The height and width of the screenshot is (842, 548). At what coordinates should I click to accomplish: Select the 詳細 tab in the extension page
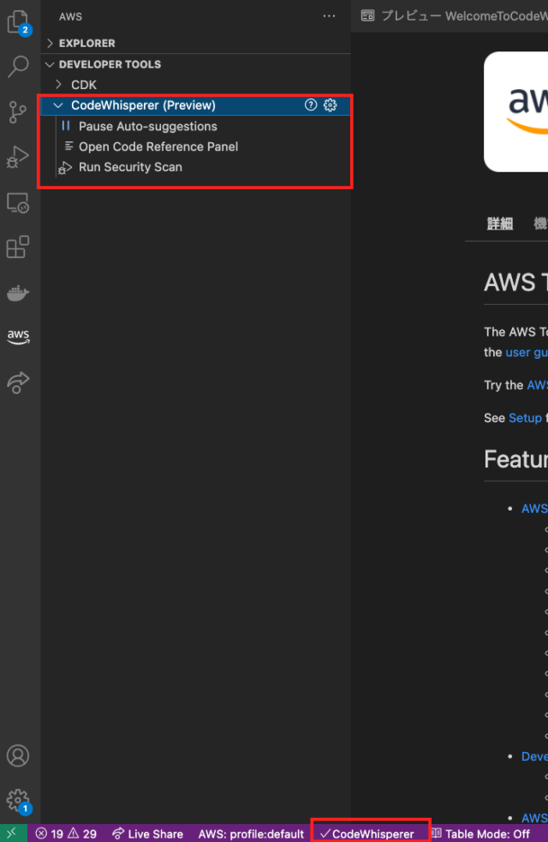[500, 224]
